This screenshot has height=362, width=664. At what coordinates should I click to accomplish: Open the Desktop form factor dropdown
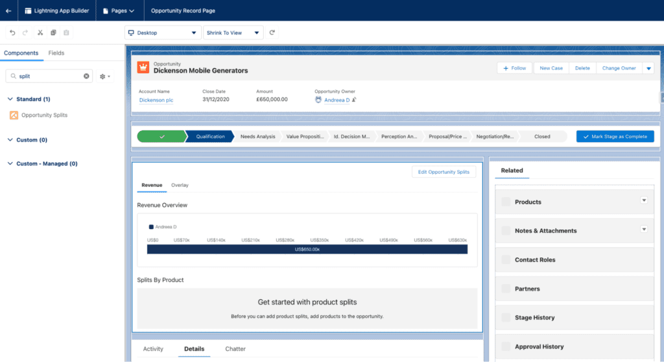(x=163, y=32)
